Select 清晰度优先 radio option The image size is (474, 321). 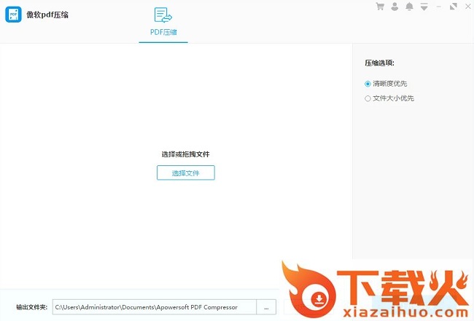click(368, 84)
